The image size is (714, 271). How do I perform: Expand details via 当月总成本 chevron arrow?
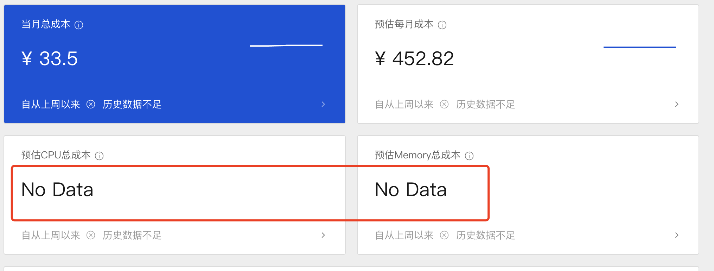click(323, 104)
